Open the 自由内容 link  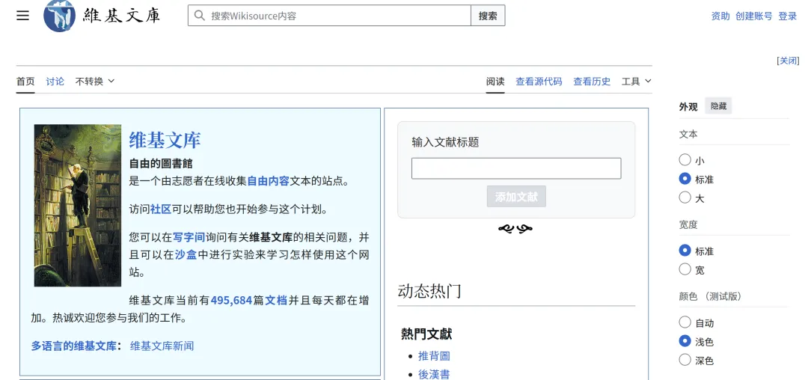(268, 181)
